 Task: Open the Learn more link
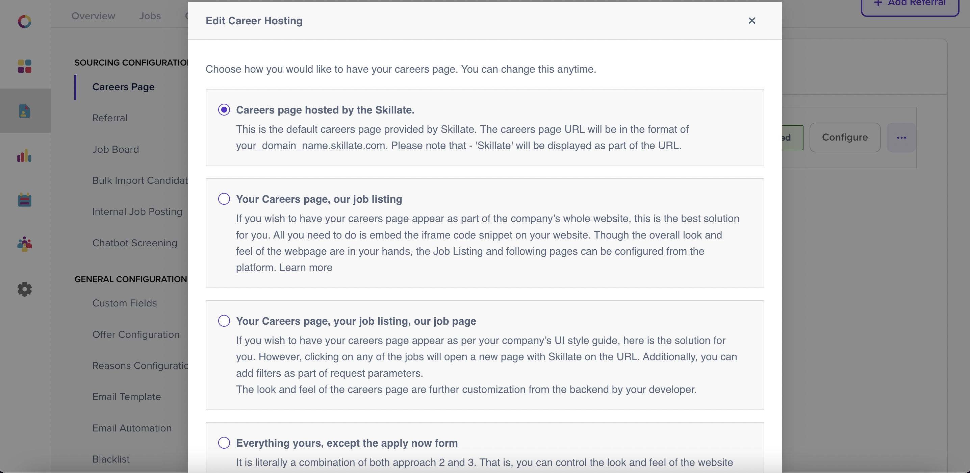click(306, 267)
